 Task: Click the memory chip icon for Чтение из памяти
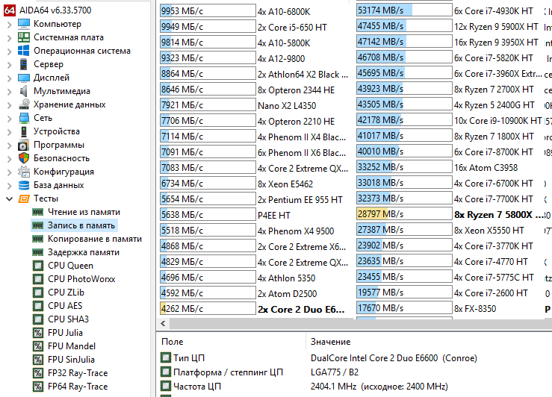click(x=37, y=212)
